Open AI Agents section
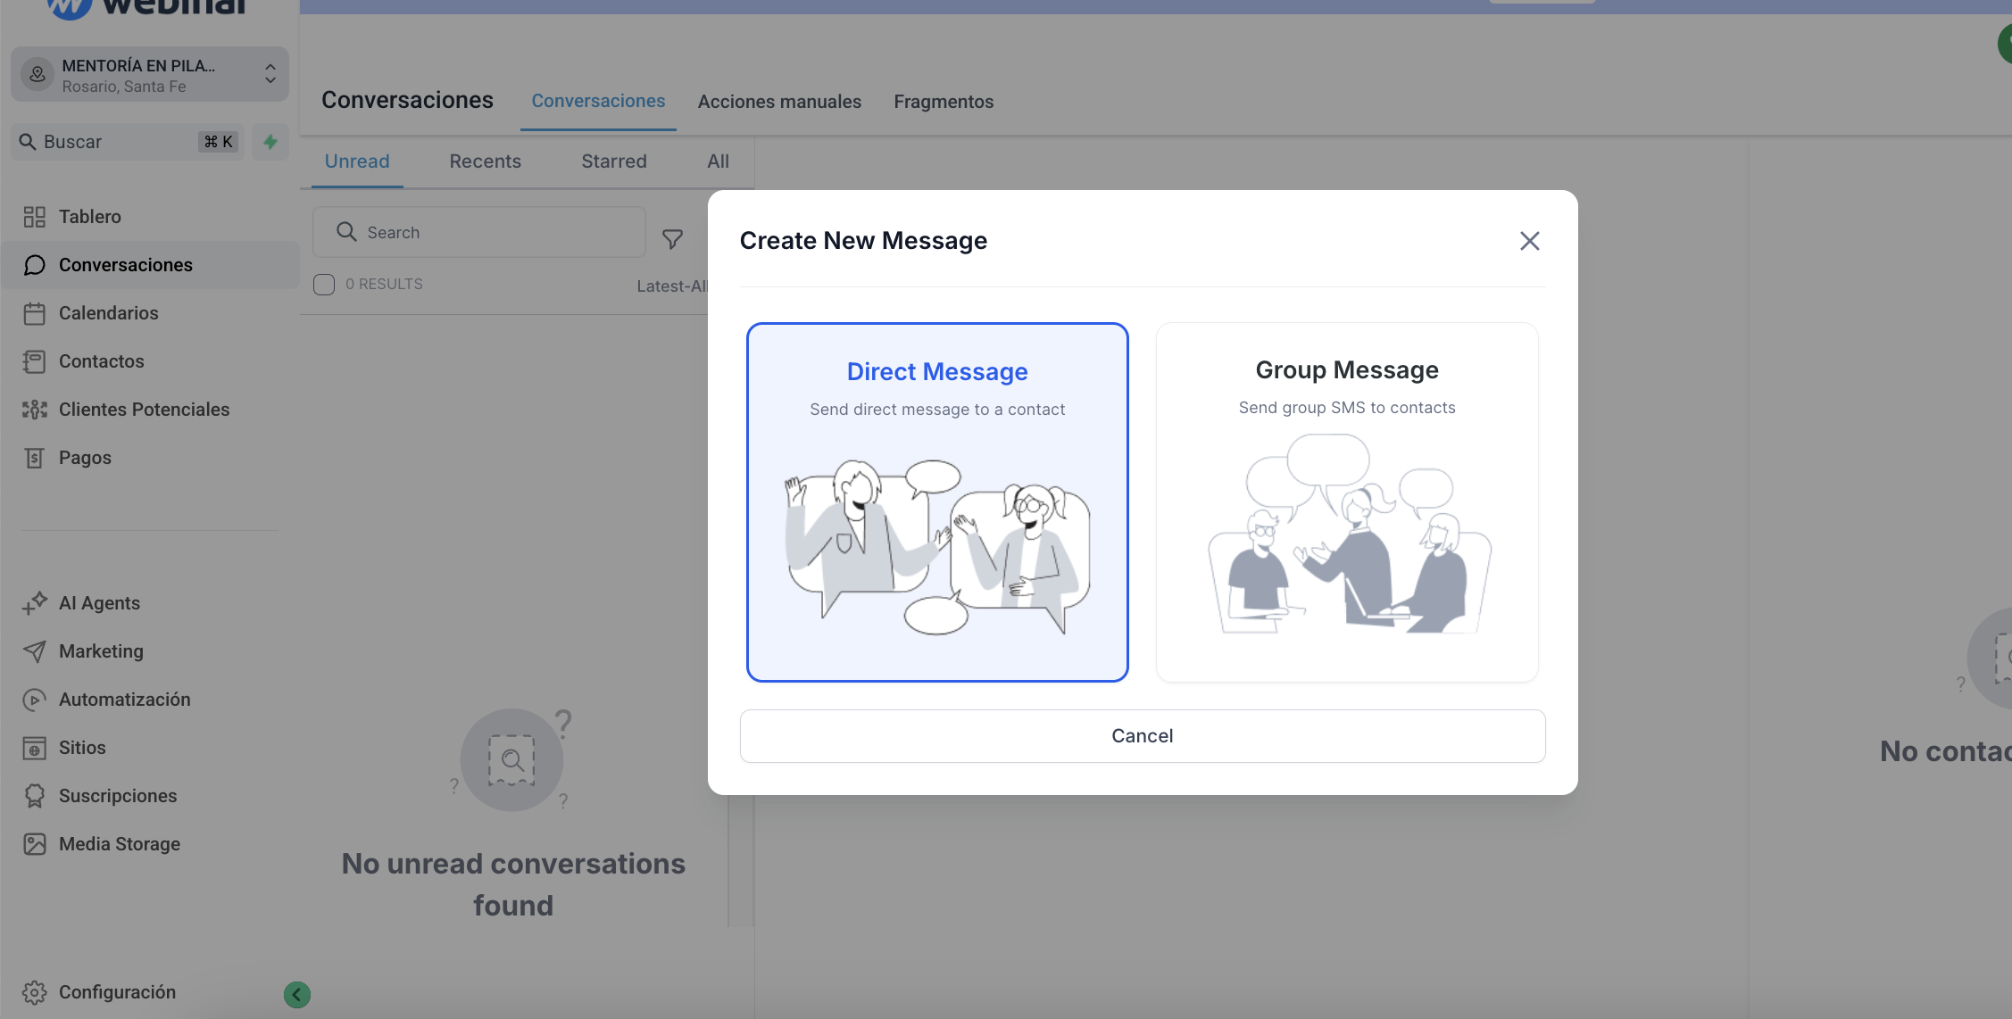 click(99, 603)
